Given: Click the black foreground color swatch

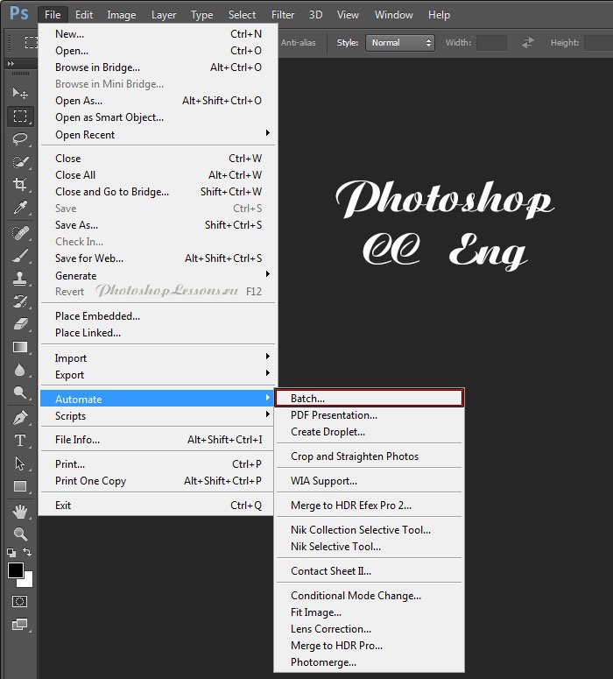Looking at the screenshot, I should coord(15,570).
